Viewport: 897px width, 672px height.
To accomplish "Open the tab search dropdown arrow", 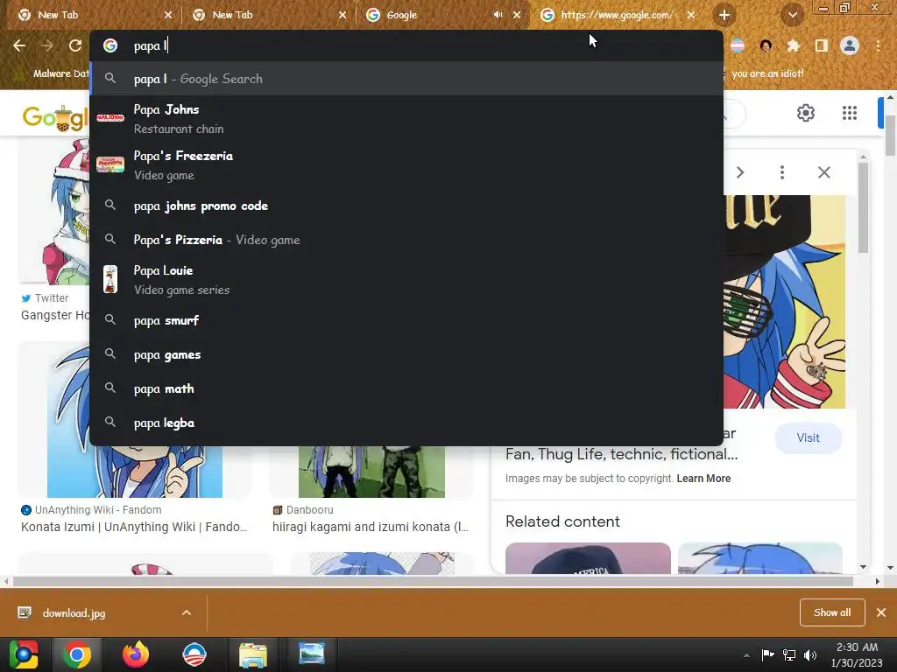I will (792, 15).
